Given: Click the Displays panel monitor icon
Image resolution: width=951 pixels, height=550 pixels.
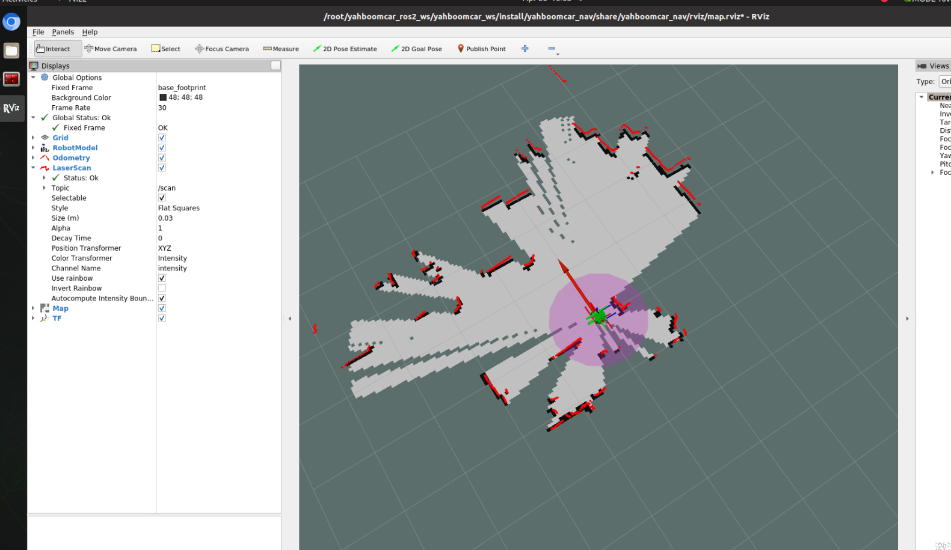Looking at the screenshot, I should coord(34,66).
